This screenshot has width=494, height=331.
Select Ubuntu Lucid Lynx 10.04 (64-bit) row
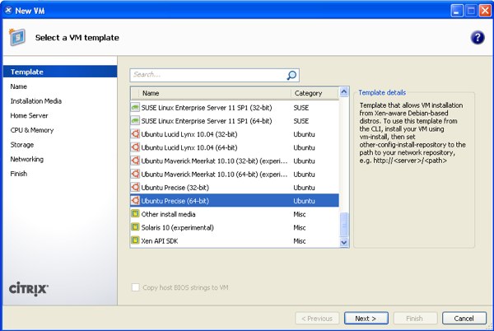(235, 147)
